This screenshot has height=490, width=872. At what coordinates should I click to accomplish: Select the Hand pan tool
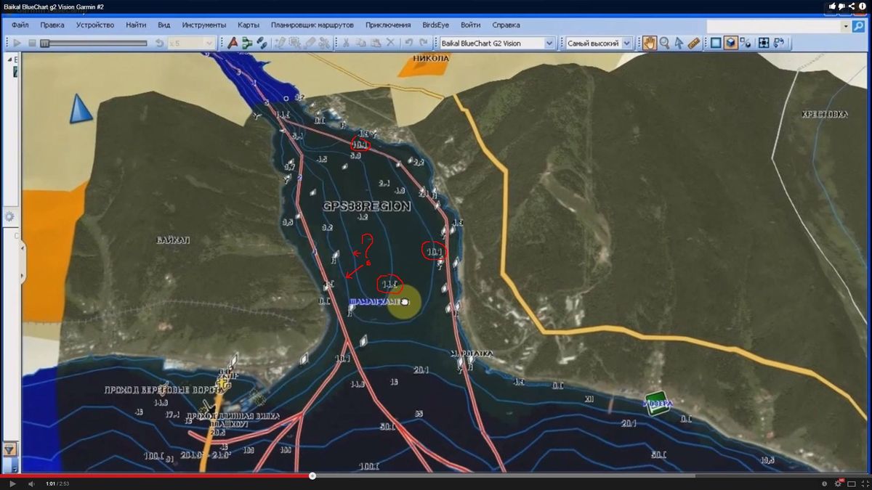pos(649,43)
